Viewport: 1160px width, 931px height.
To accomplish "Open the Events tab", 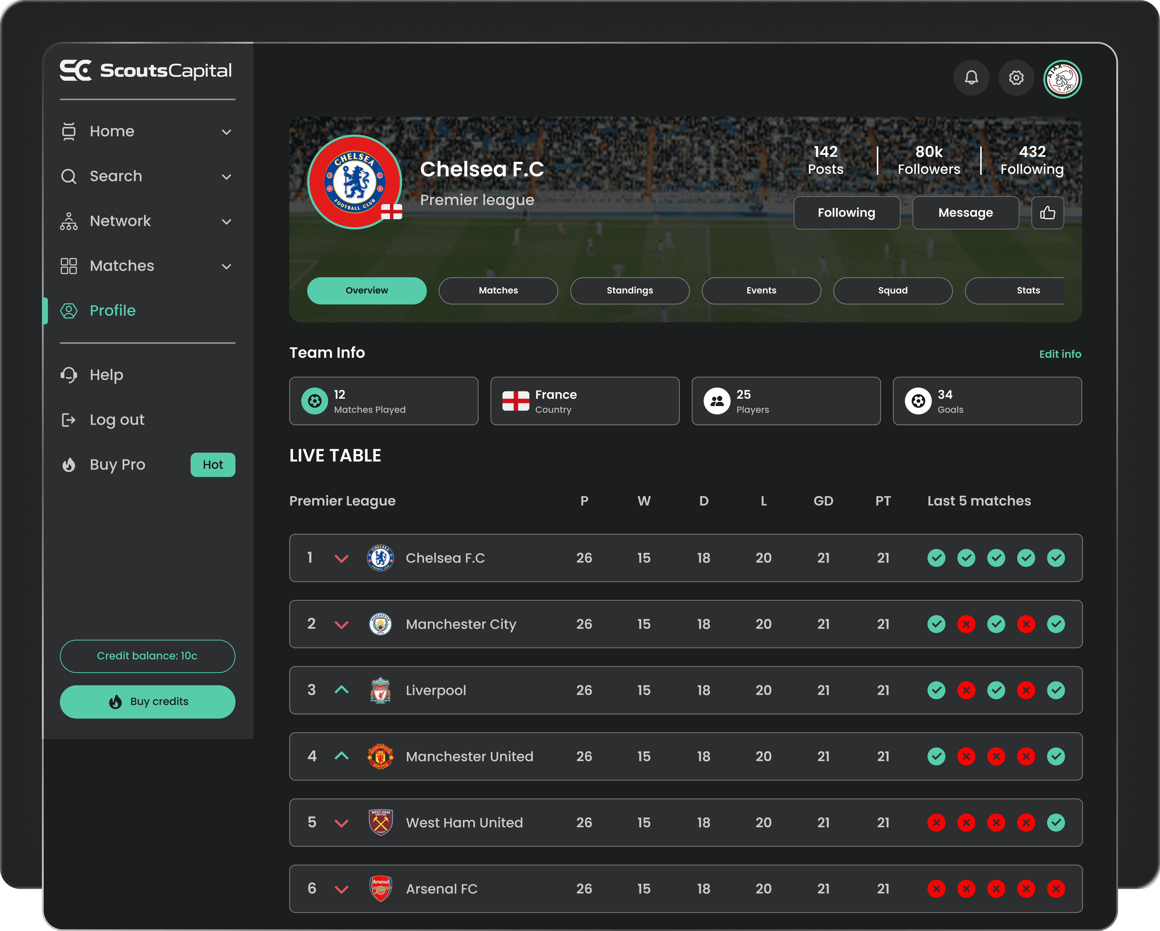I will pyautogui.click(x=761, y=291).
